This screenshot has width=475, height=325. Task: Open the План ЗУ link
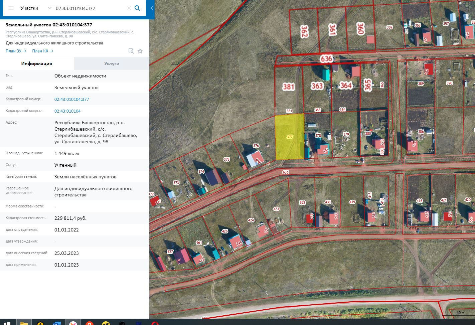point(16,51)
